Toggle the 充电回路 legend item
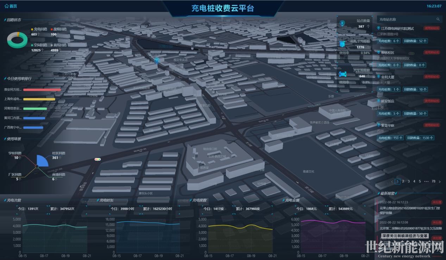Image resolution: width=446 pixels, height=260 pixels. 39,29
